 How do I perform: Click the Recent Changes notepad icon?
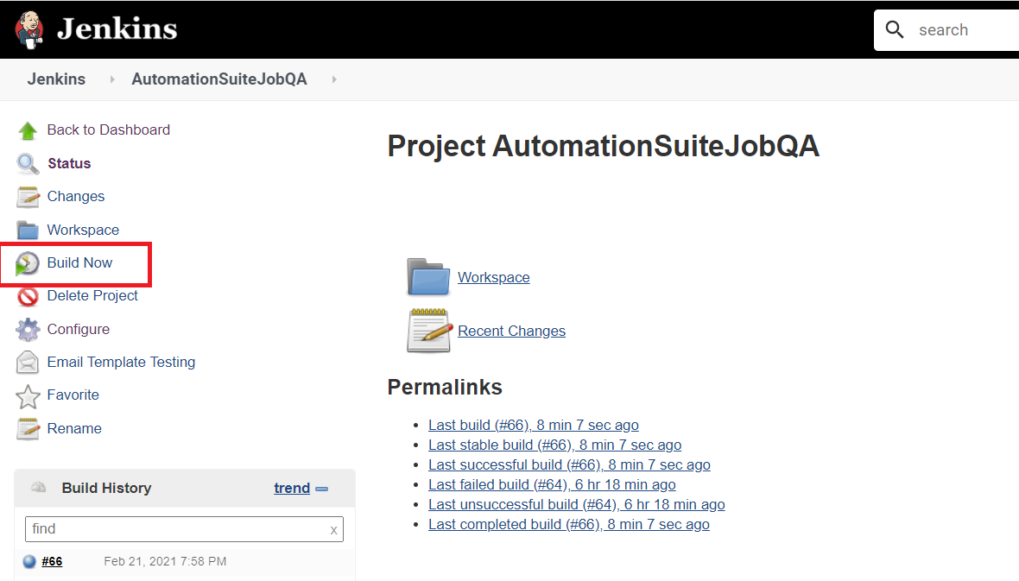pyautogui.click(x=428, y=331)
